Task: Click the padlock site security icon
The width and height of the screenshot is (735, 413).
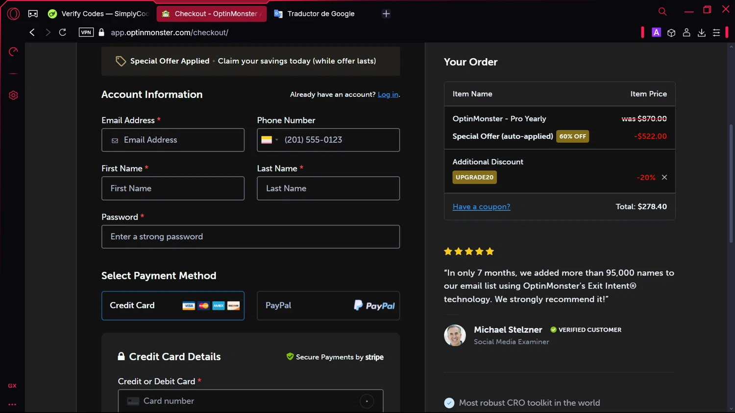Action: [x=101, y=32]
